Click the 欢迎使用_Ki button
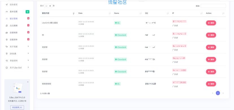 17,107
